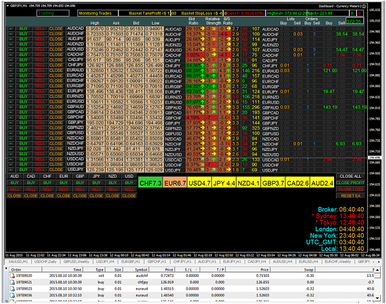Click the tilde icon beside EURGBP row
Viewport: 386px width, 304px height.
pyautogui.click(x=10, y=86)
